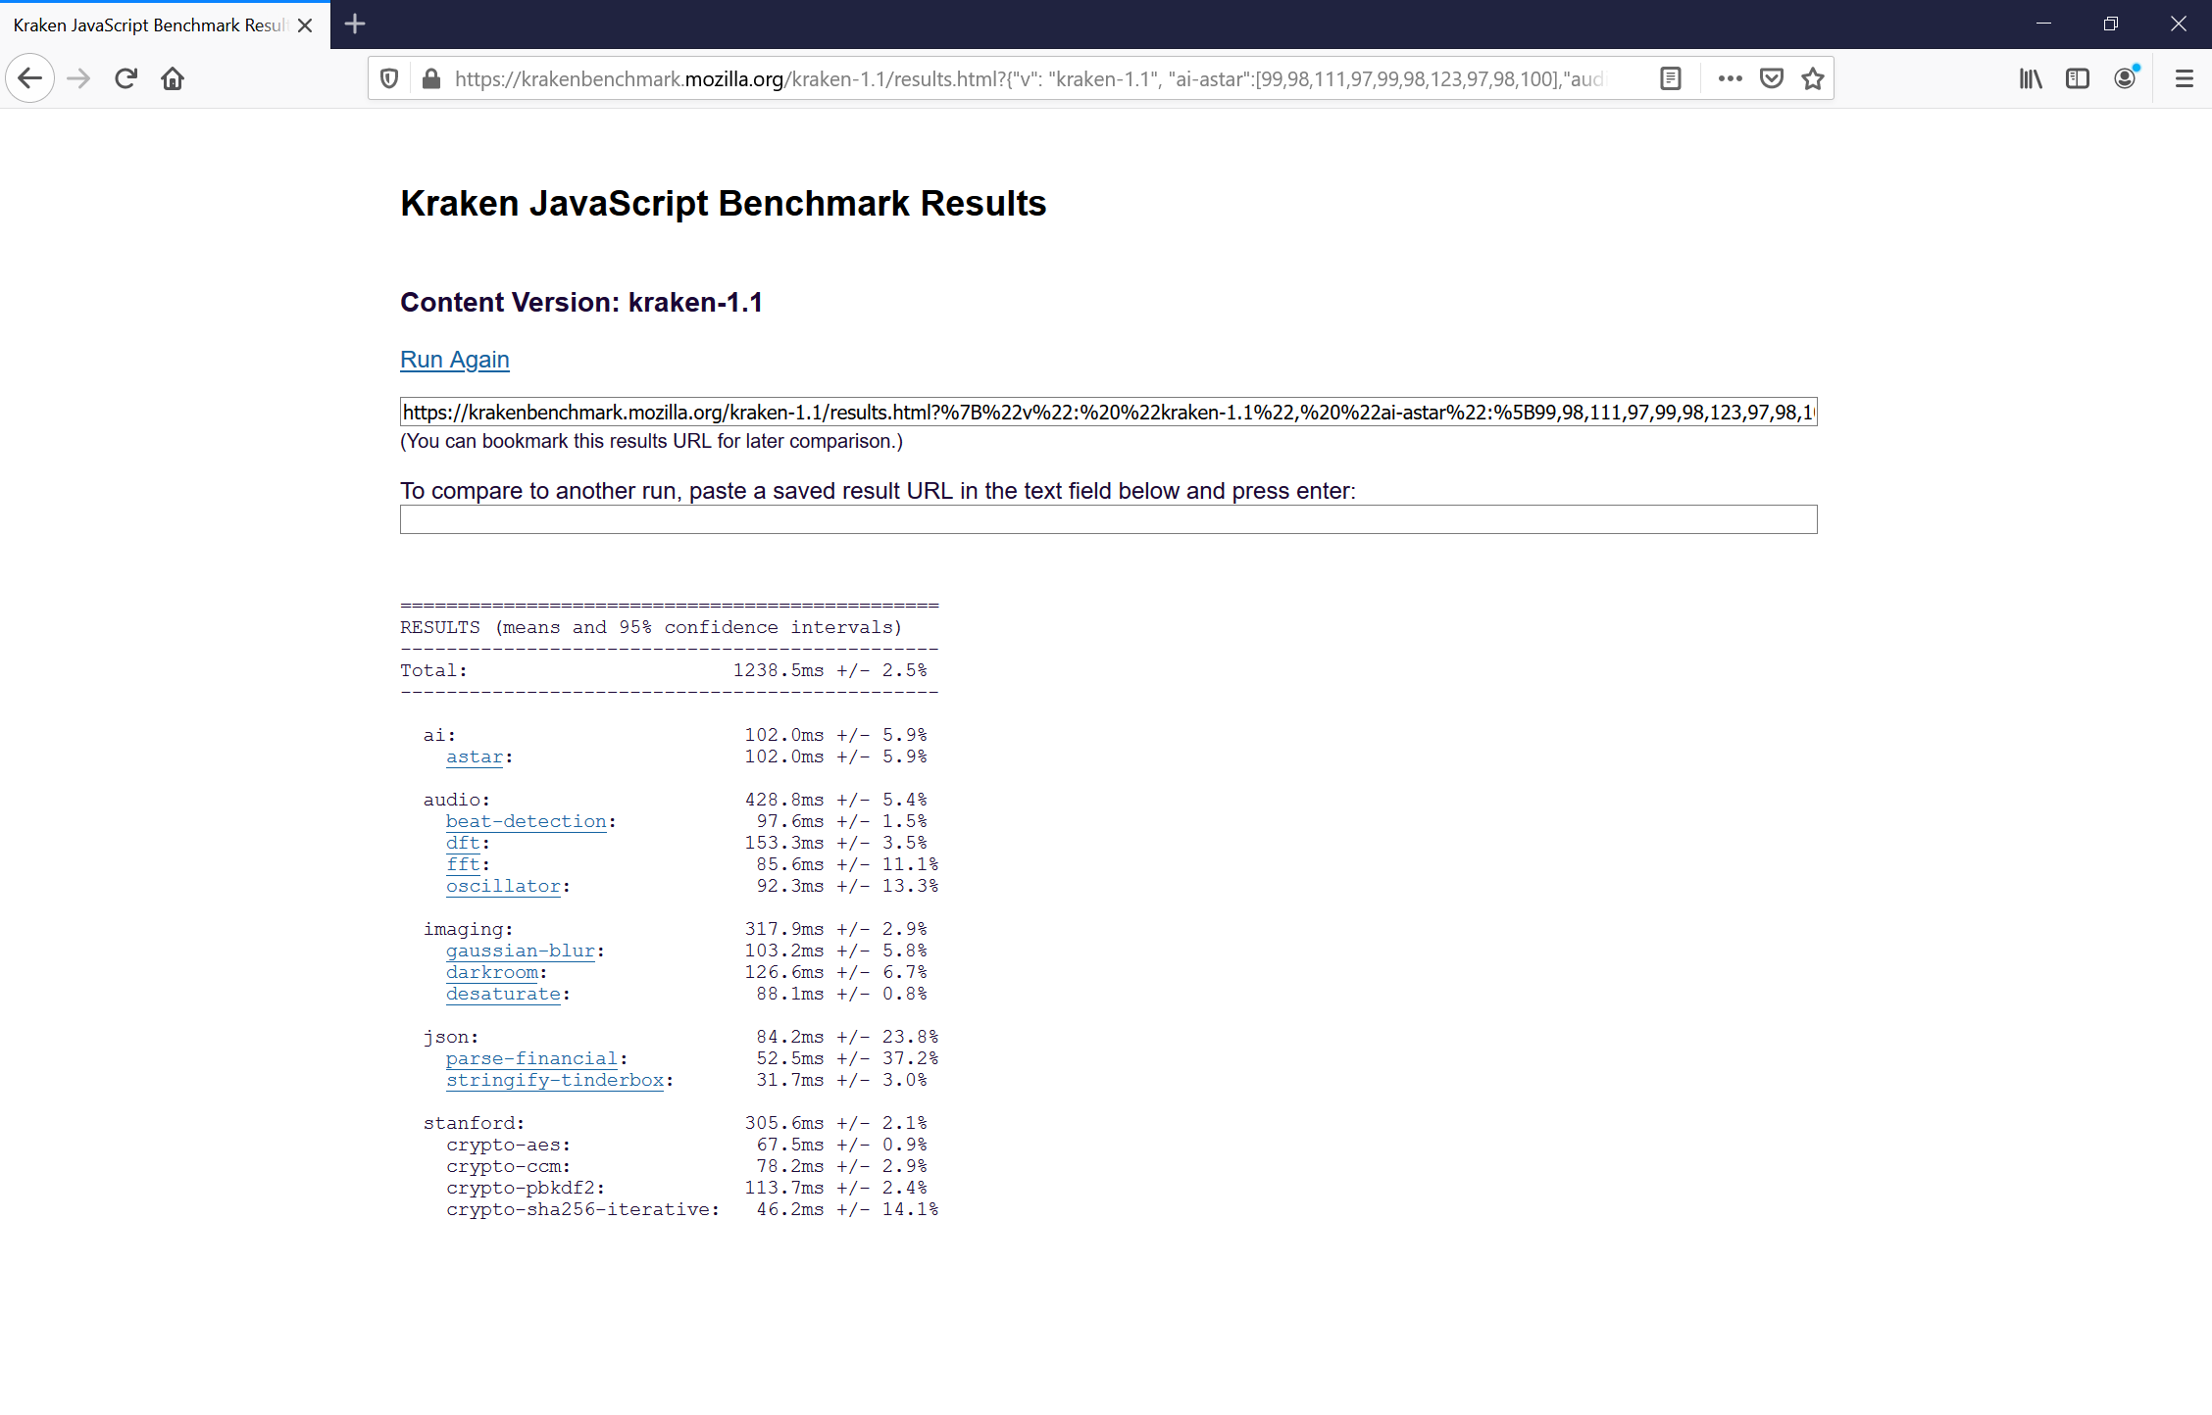Open the dft test link
Image resolution: width=2212 pixels, height=1415 pixels.
click(464, 843)
